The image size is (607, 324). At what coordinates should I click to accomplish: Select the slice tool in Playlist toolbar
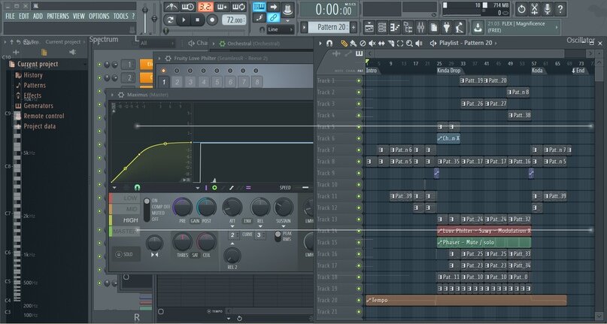point(390,43)
